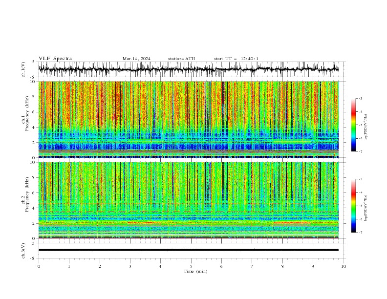The width and height of the screenshot is (387, 299).
Task: Click the "8" tick on the ch.1 frequency axis
Action: pyautogui.click(x=35, y=97)
